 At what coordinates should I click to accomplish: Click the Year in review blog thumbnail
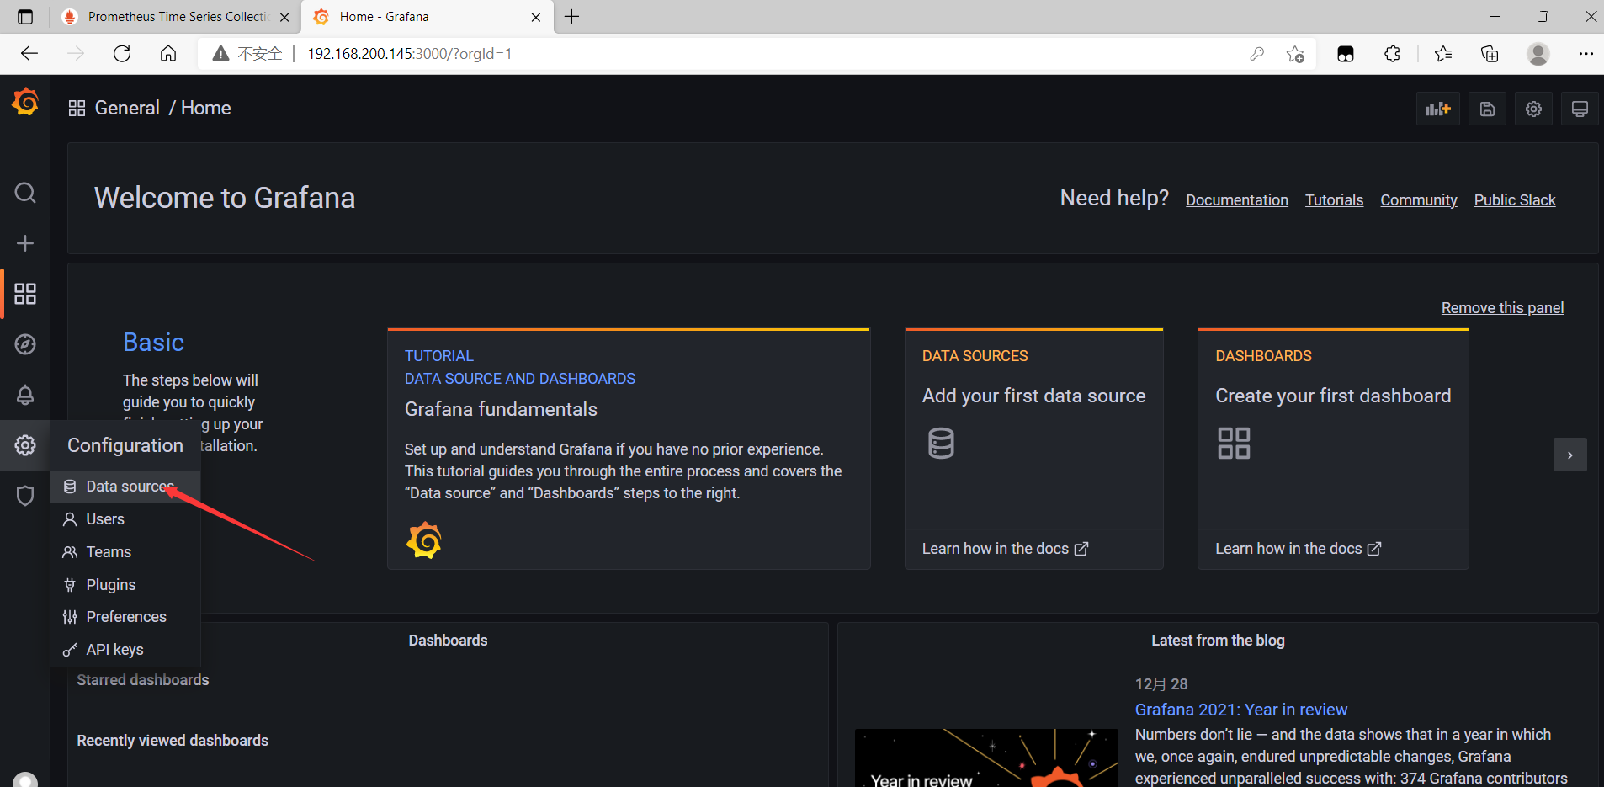coord(986,758)
